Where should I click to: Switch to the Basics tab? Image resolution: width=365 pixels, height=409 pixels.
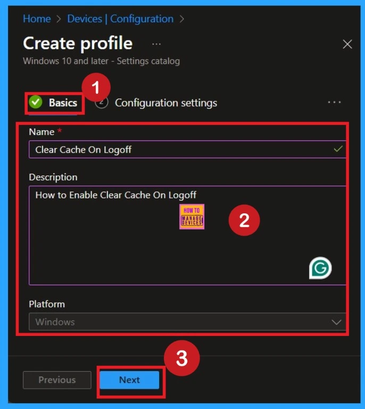click(63, 103)
